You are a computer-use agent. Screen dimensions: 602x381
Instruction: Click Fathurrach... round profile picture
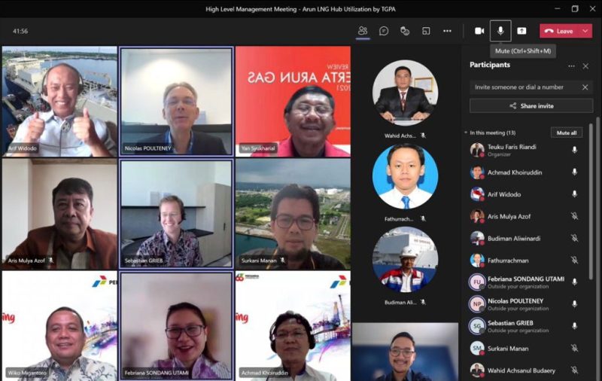(405, 176)
